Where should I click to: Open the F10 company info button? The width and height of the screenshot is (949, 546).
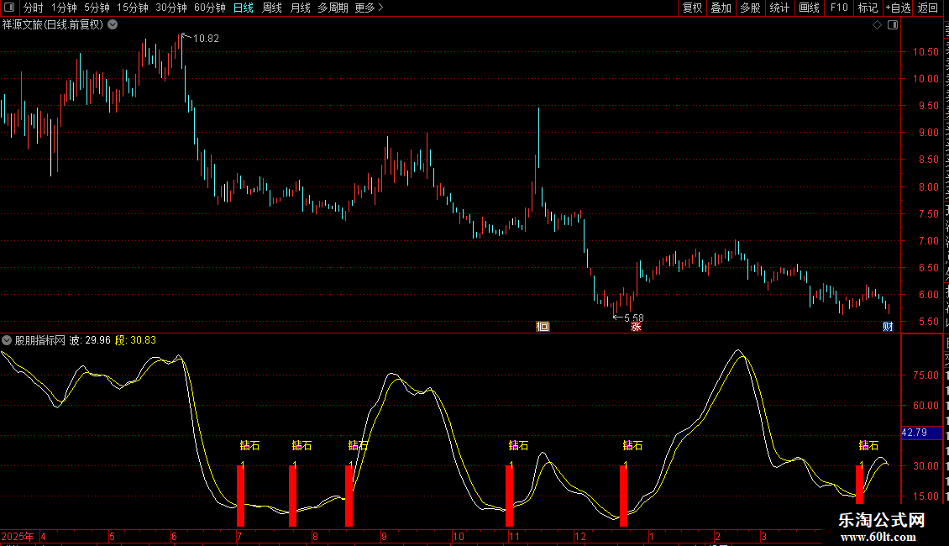coord(839,8)
